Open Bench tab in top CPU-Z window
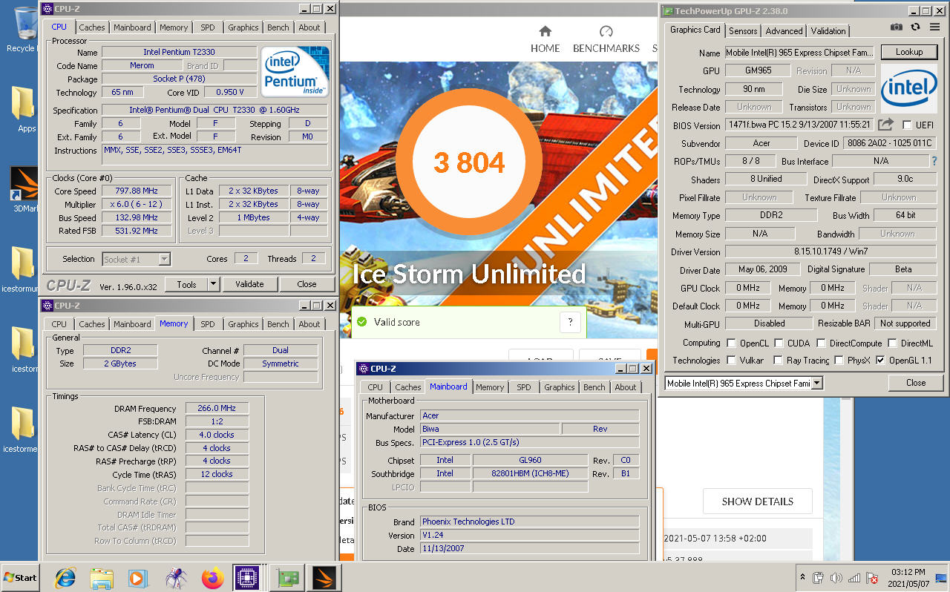 coord(278,27)
